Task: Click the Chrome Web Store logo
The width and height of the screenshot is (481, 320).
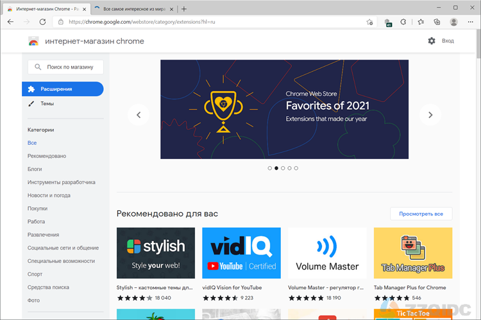Action: point(33,41)
